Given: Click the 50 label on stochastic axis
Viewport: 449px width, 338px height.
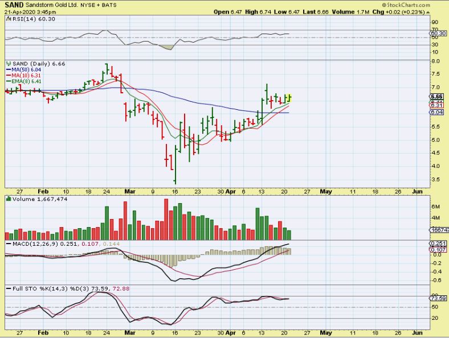Looking at the screenshot, I should tap(435, 307).
